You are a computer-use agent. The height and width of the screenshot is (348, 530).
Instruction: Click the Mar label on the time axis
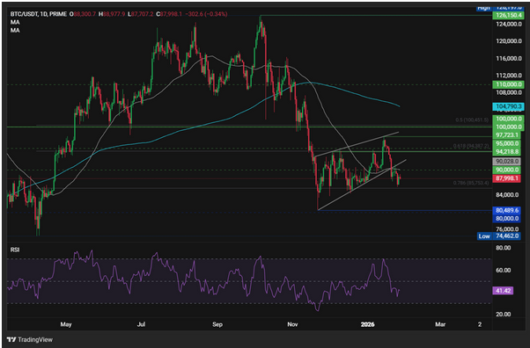[440, 324]
